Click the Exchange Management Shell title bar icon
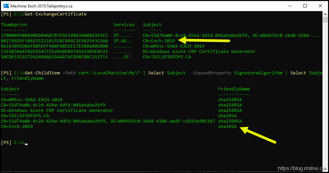Screen dimensions: 329x173 point(5,6)
